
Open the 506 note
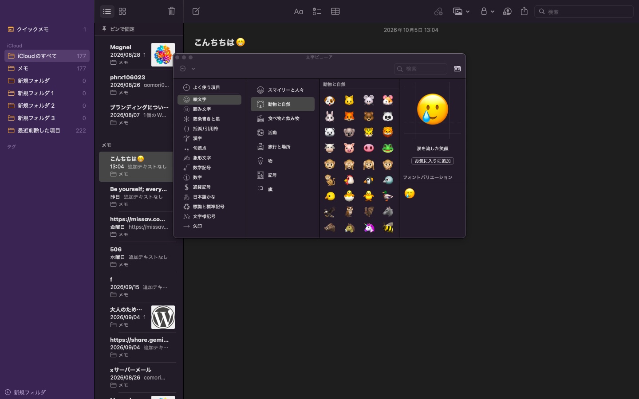click(x=138, y=257)
